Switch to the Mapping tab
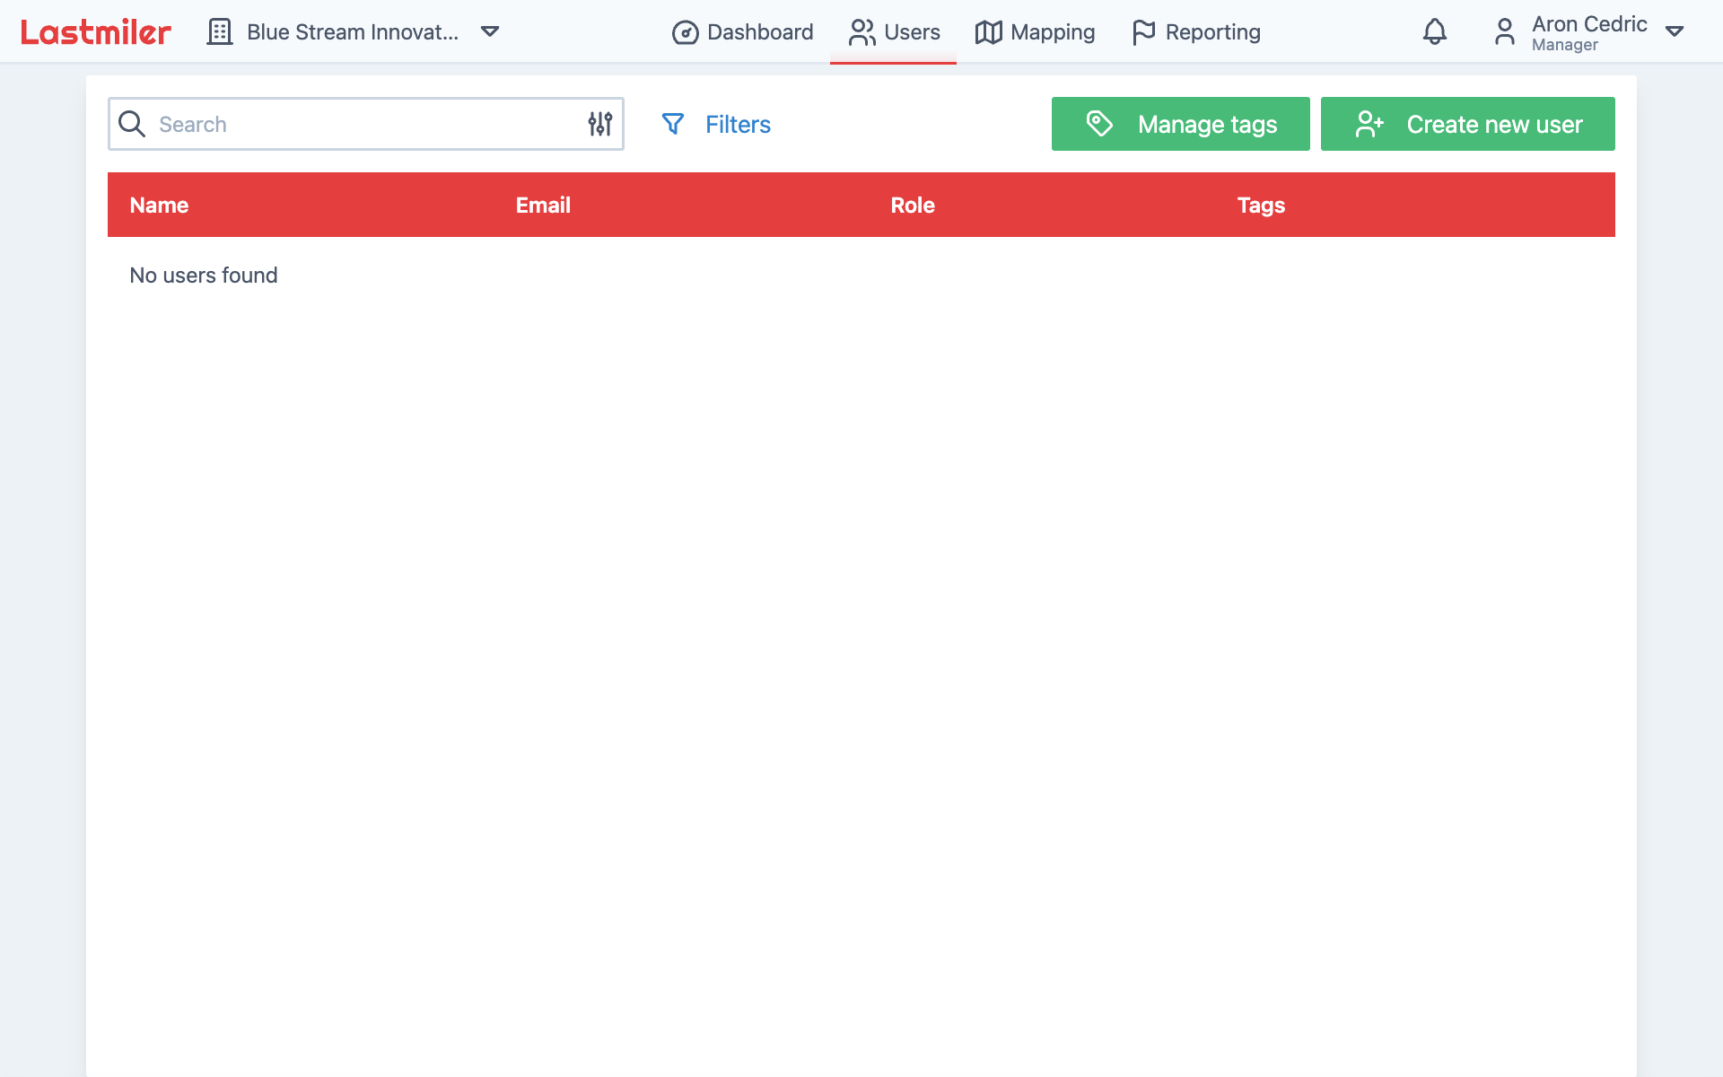The image size is (1723, 1077). (1035, 32)
